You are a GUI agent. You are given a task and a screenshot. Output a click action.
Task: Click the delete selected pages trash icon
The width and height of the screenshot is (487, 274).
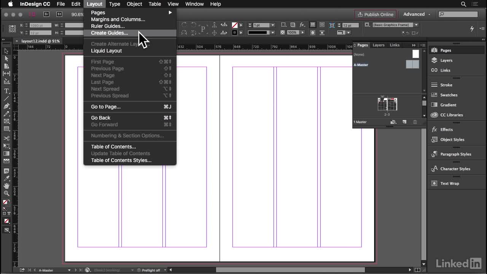pyautogui.click(x=415, y=122)
